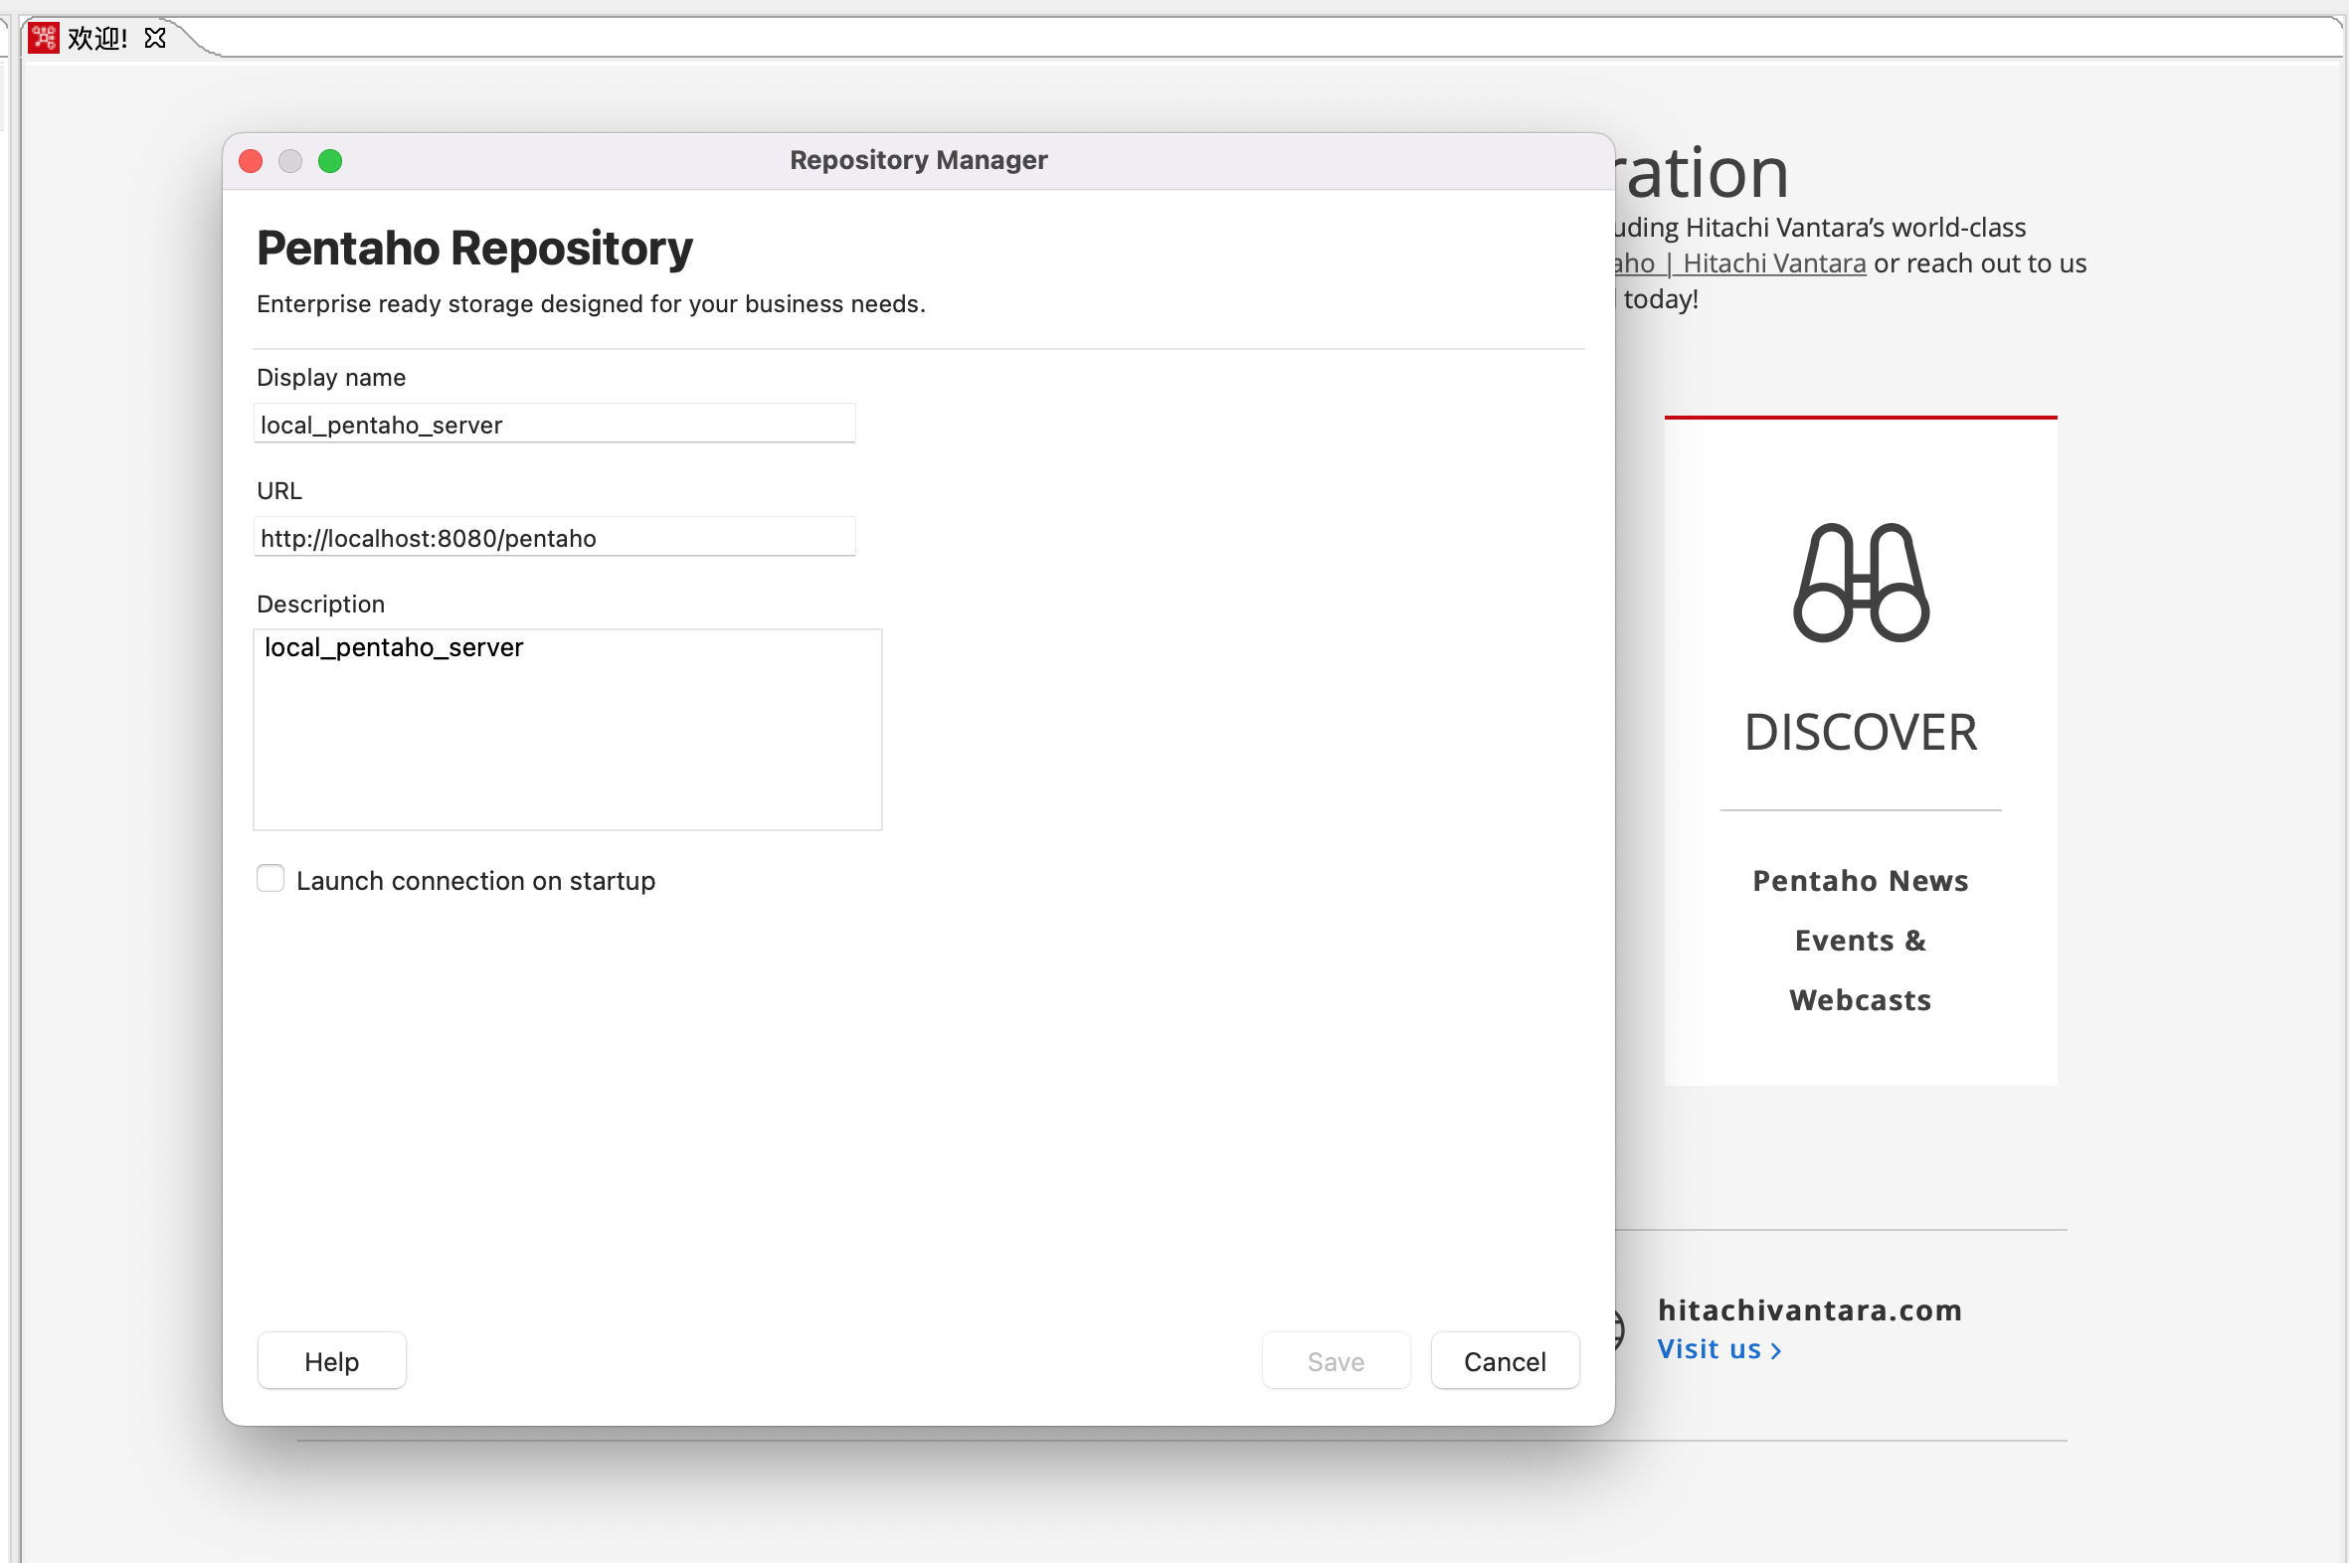Open the Hitachi Vantara hyperlink

tap(1773, 263)
